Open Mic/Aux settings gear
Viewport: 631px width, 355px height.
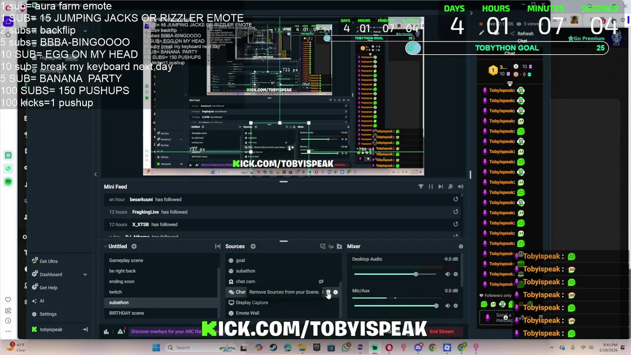pyautogui.click(x=456, y=306)
